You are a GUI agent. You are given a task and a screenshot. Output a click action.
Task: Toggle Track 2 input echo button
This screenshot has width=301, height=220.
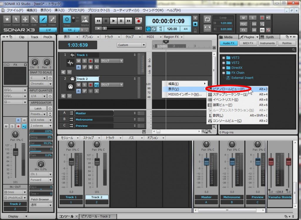click(96, 85)
